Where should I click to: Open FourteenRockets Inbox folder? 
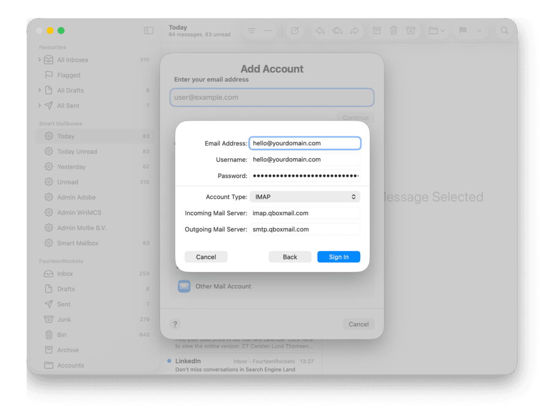click(x=95, y=274)
